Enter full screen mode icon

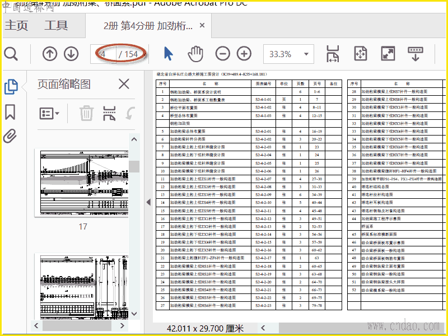(388, 54)
